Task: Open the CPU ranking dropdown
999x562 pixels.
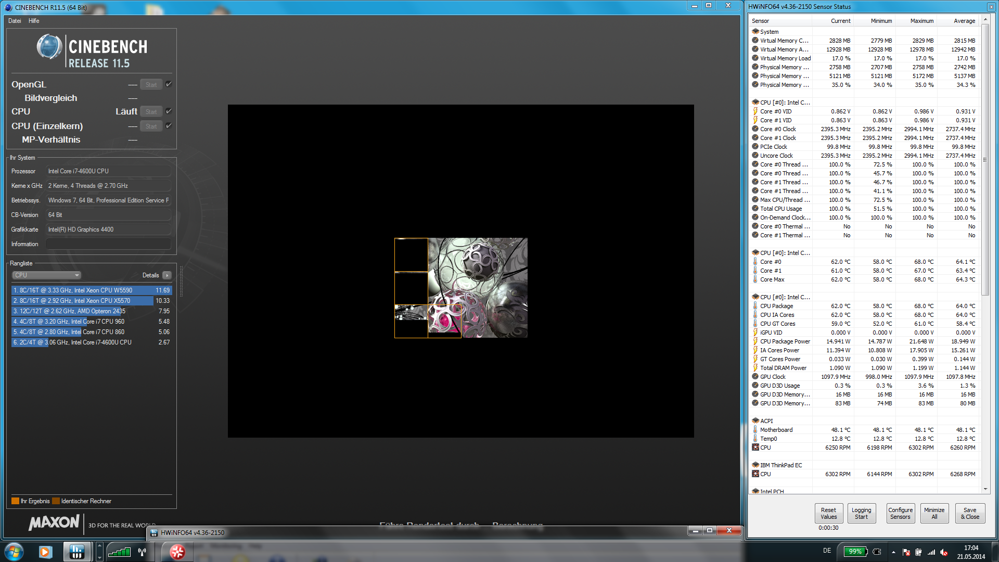Action: pyautogui.click(x=46, y=275)
